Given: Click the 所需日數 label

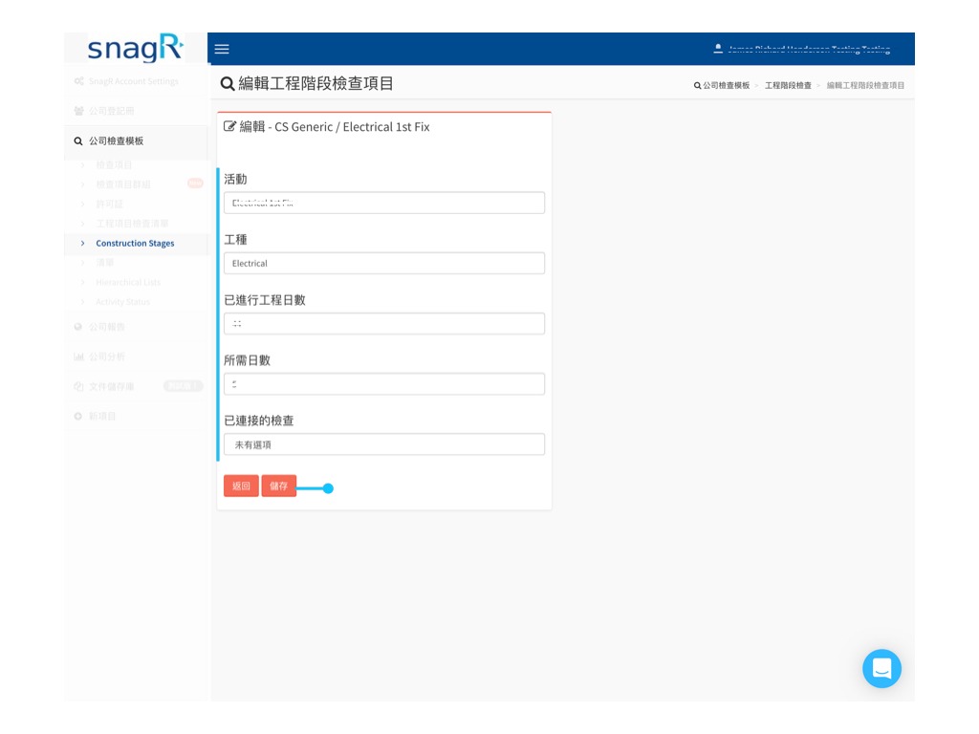Looking at the screenshot, I should tap(248, 360).
